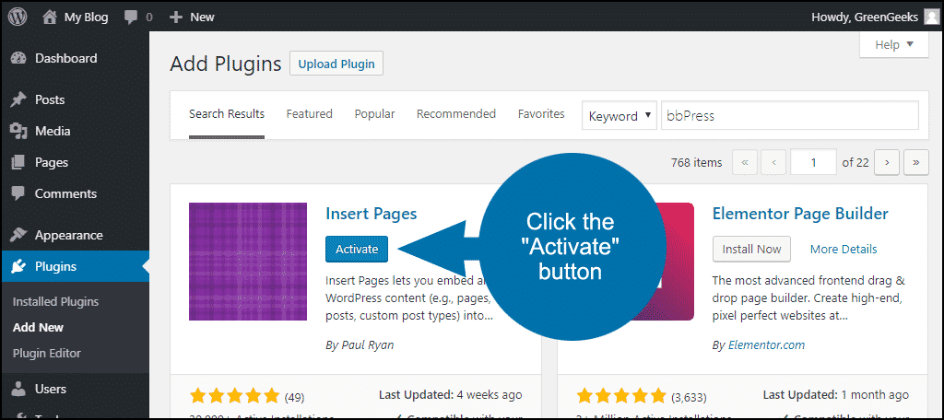The image size is (944, 420).
Task: Click the Dashboard gauge icon
Action: click(x=18, y=58)
